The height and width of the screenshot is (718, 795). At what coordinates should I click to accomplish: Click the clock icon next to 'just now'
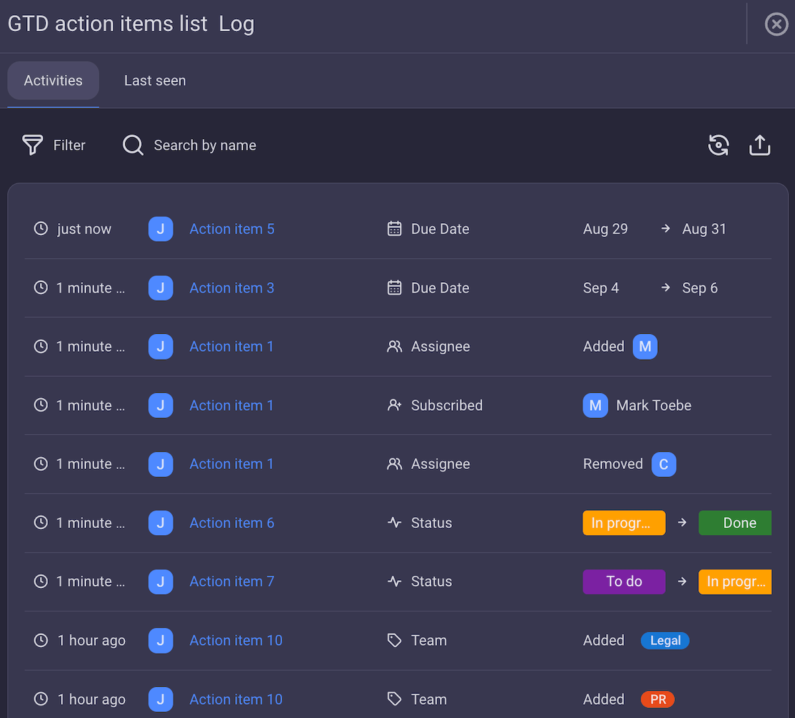coord(40,229)
